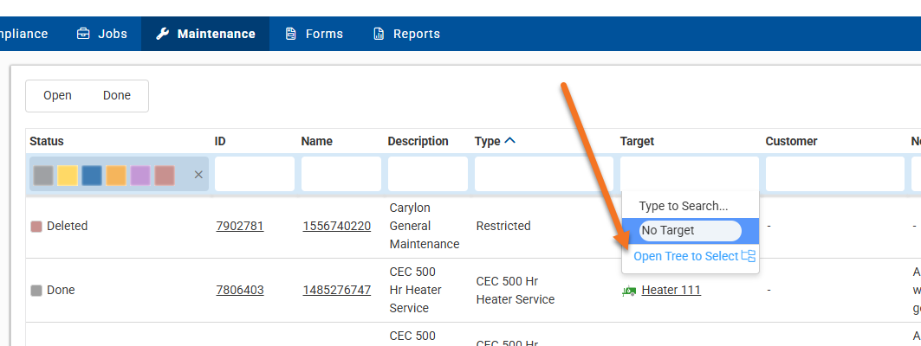Click the Restricted type cell
Screen dimensions: 921x346
[x=503, y=226]
